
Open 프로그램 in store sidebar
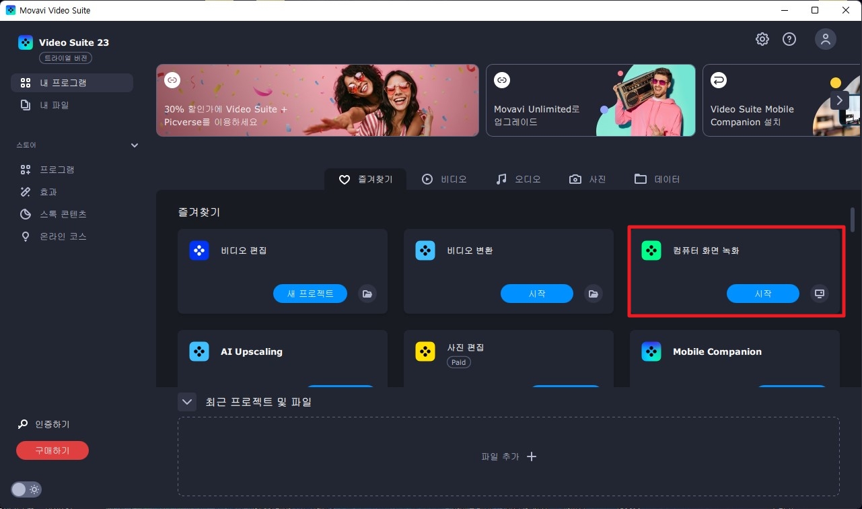coord(72,170)
